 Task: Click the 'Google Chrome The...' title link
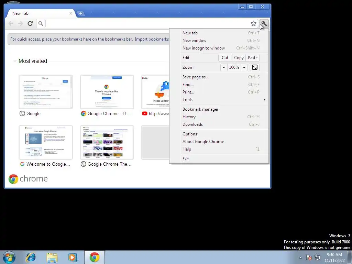109,164
